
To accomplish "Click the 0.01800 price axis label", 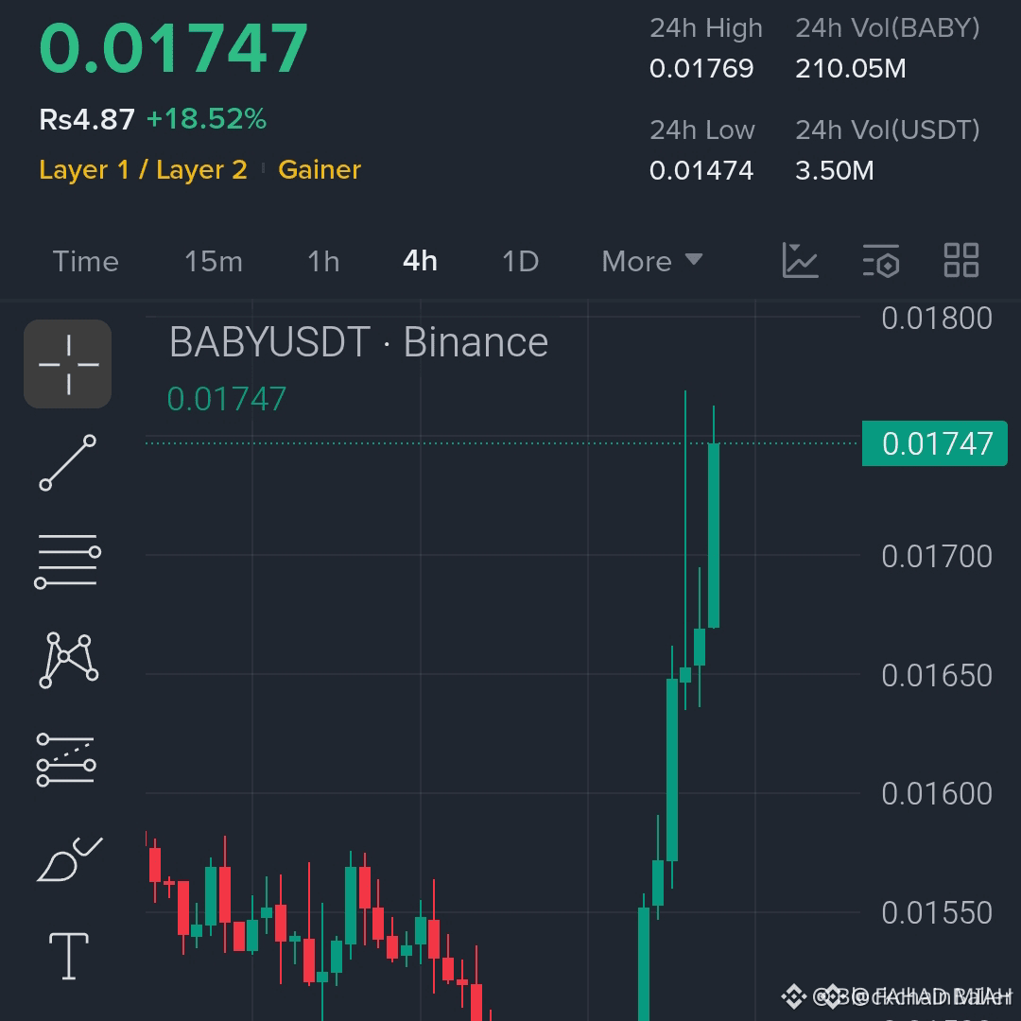I will point(936,319).
